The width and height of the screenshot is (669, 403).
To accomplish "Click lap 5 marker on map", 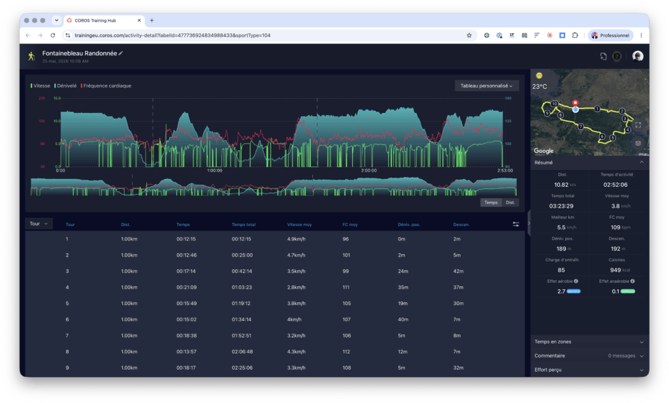I will pos(613,137).
